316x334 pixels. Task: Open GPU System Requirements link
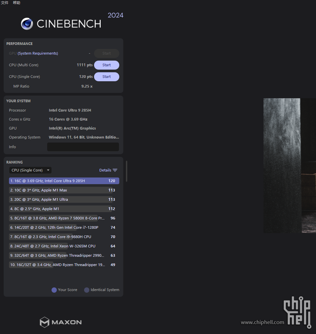(x=38, y=53)
